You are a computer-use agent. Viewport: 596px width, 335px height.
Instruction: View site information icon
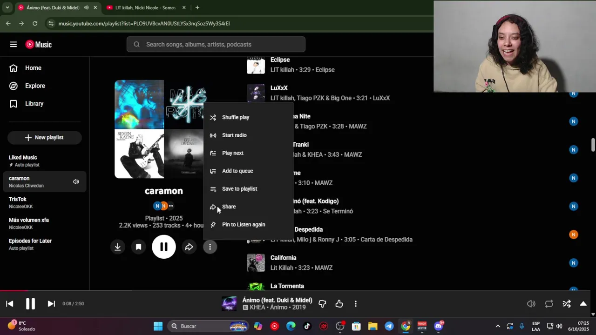click(51, 23)
